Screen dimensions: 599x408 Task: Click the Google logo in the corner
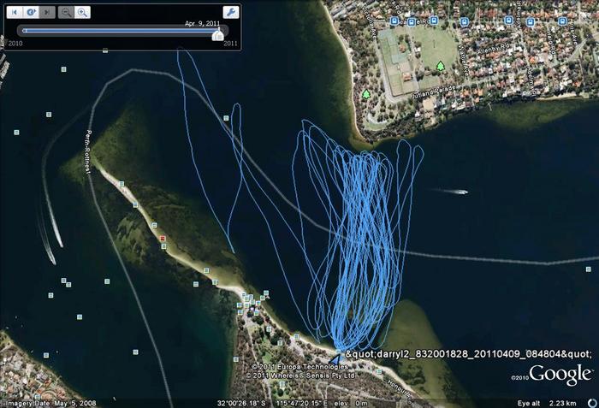coord(560,375)
